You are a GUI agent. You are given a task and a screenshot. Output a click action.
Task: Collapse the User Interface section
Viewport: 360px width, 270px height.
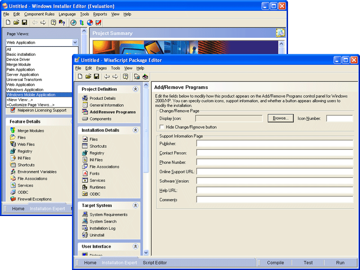pyautogui.click(x=135, y=247)
